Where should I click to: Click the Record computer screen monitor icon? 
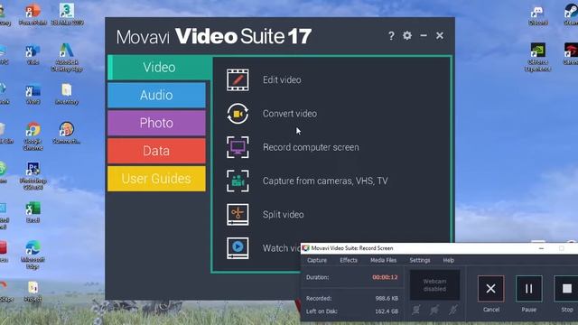click(x=238, y=147)
